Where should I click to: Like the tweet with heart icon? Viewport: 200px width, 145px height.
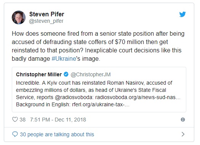point(15,120)
